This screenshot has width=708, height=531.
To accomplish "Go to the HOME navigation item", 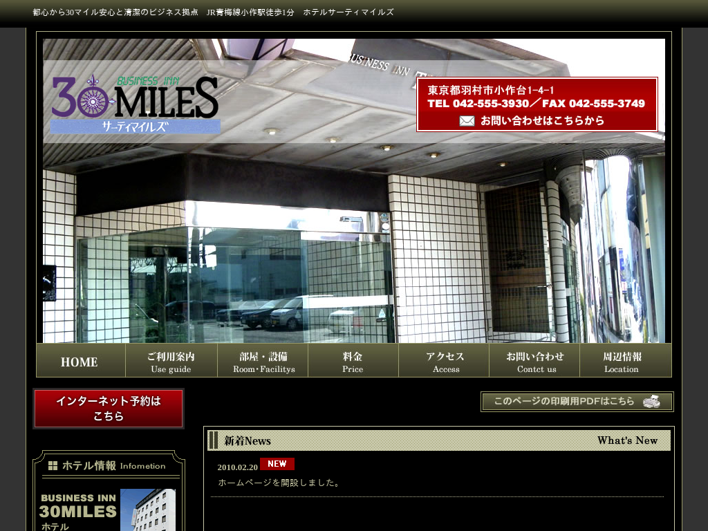I will click(x=80, y=361).
